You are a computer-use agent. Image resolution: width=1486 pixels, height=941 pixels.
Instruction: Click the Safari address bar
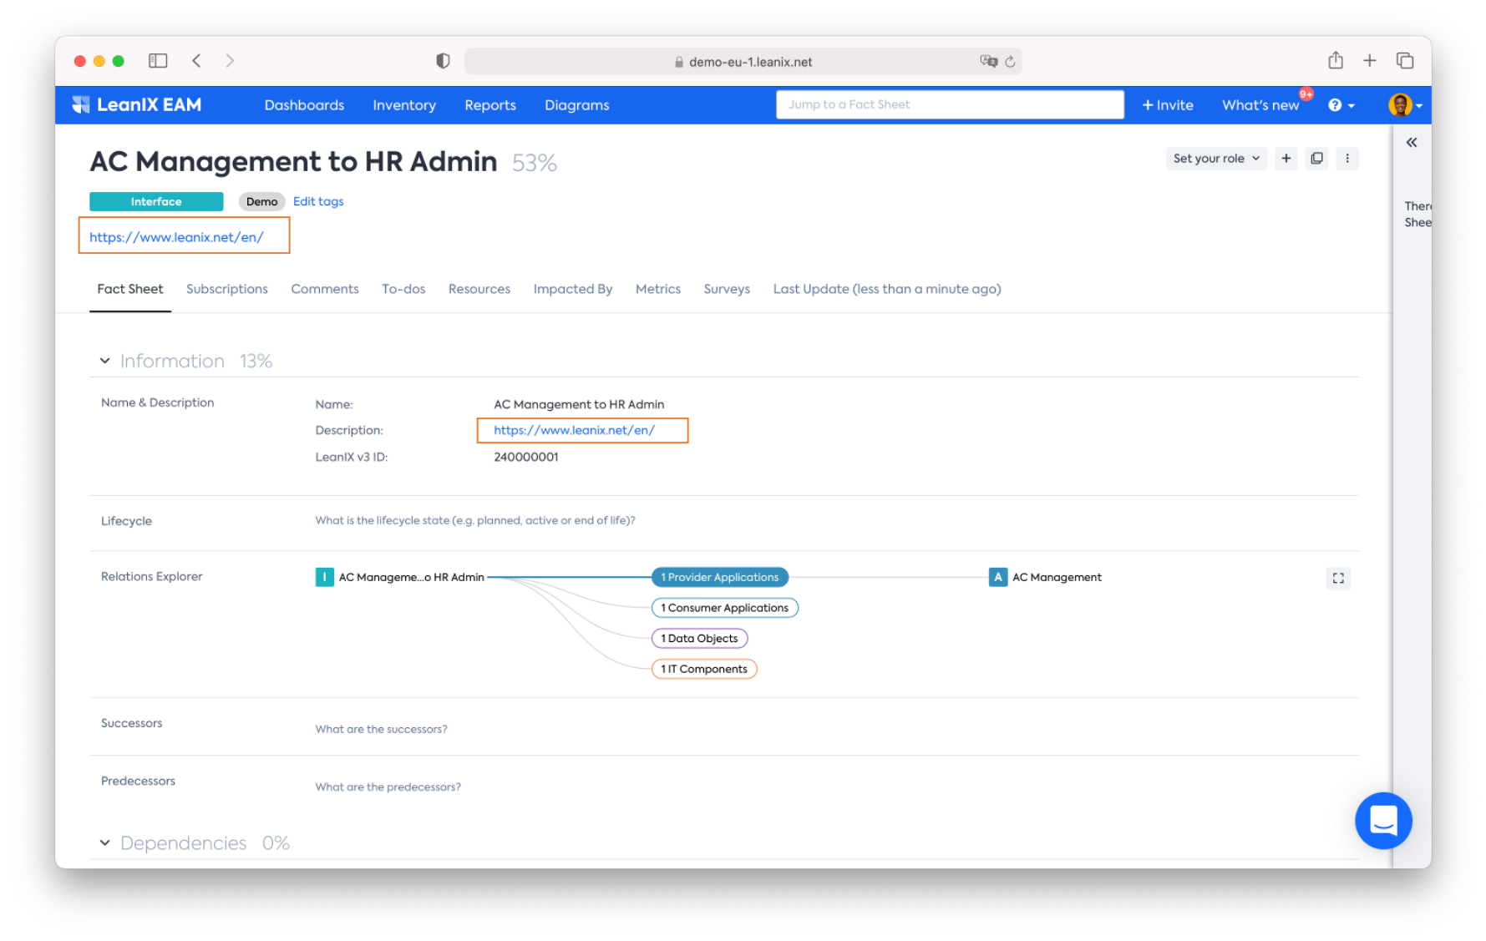point(743,61)
